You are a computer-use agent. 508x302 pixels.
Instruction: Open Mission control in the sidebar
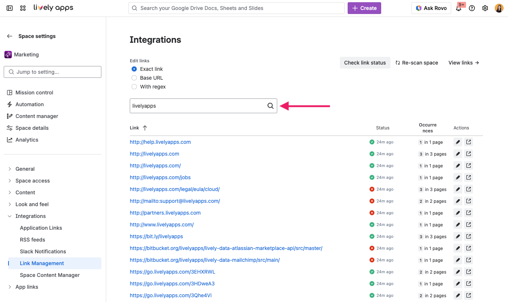(34, 92)
